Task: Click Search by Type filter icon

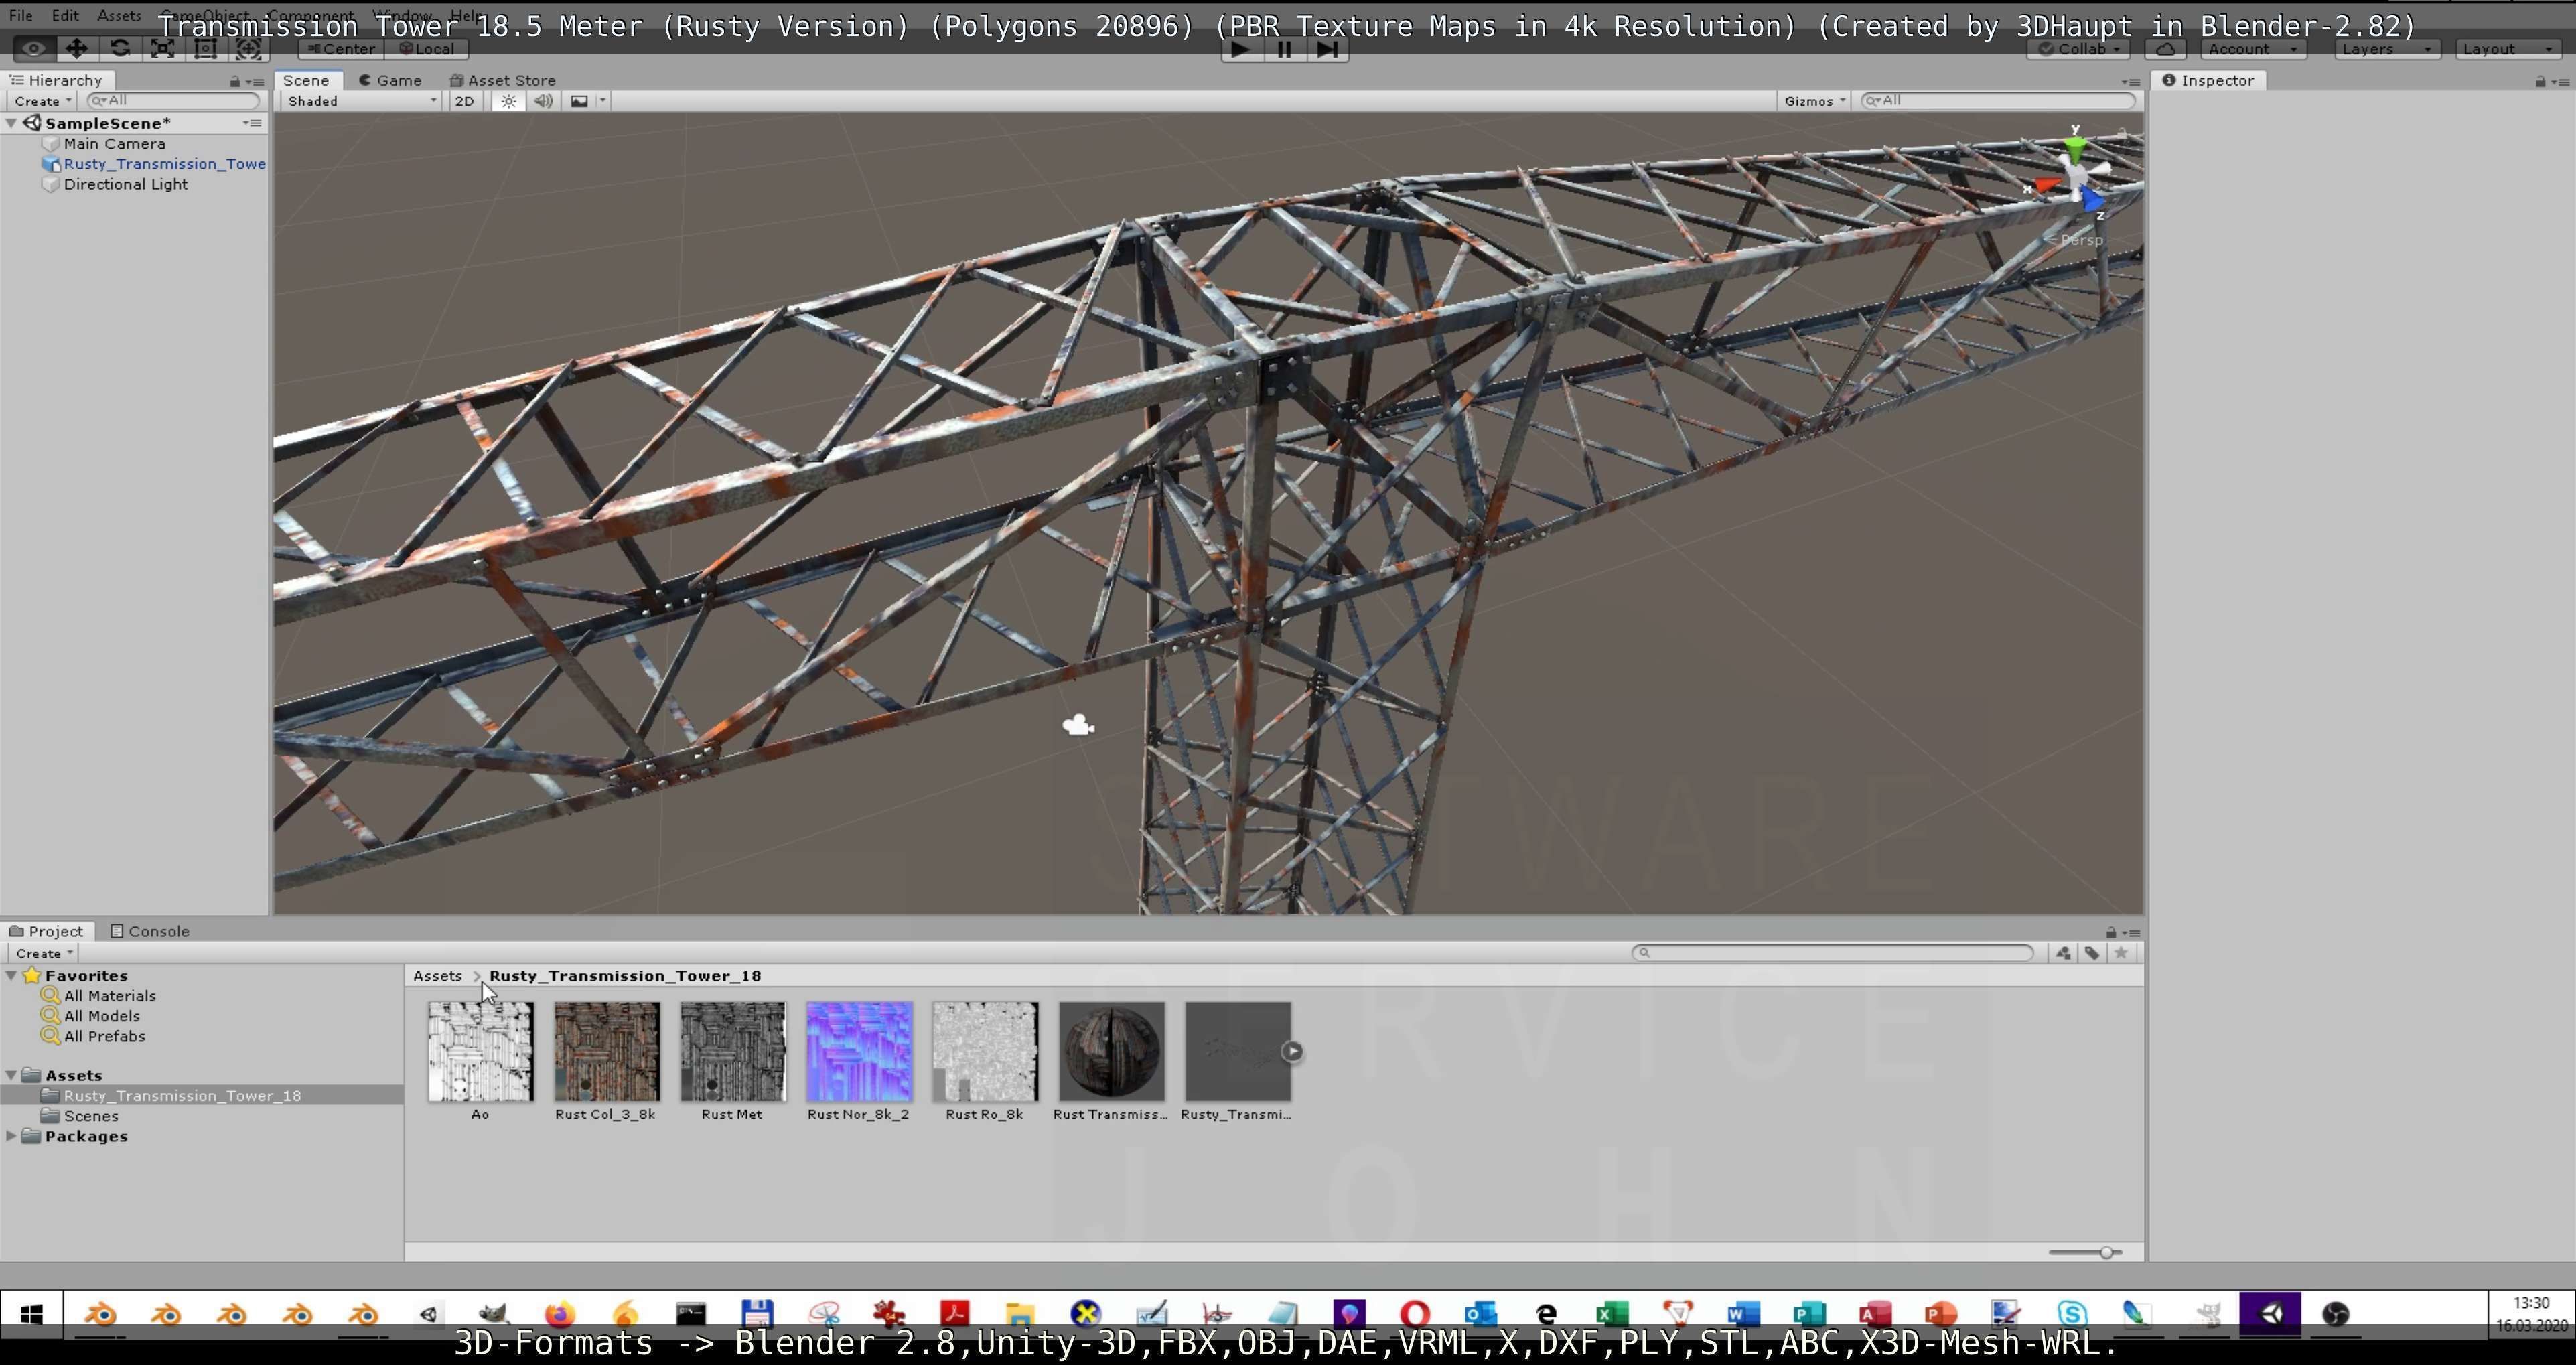Action: click(2063, 953)
